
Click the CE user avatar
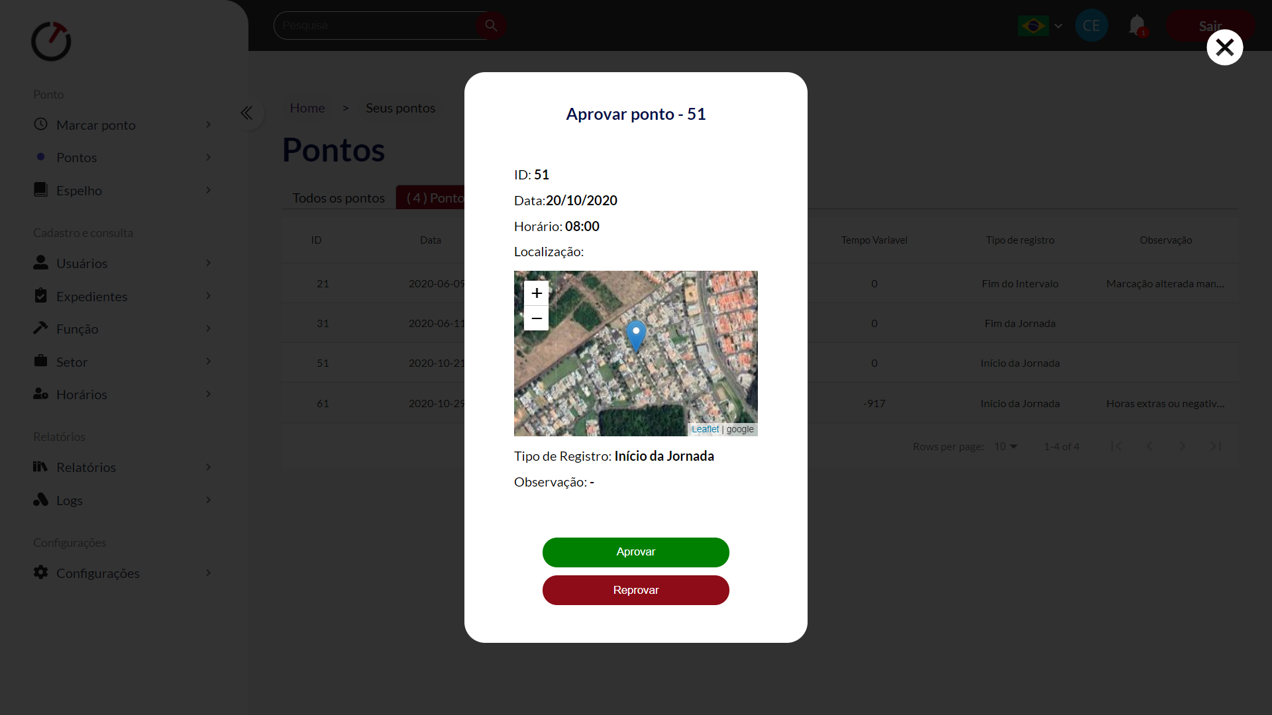(1091, 25)
